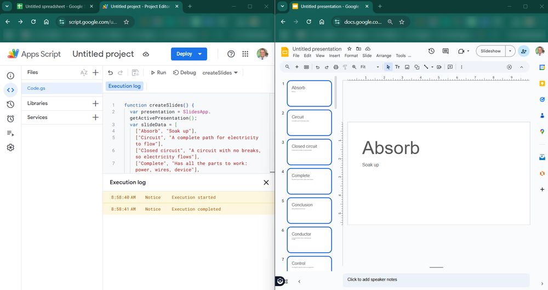Screen dimensions: 548x290
Task: Print the presentation
Action: pyautogui.click(x=336, y=67)
